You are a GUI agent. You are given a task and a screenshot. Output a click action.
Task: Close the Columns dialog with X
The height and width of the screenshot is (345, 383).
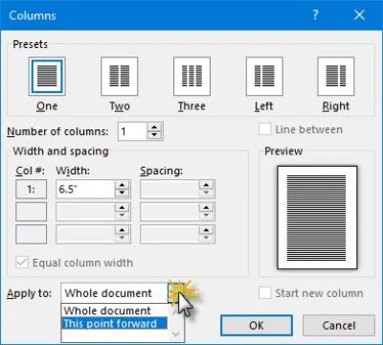pyautogui.click(x=359, y=15)
